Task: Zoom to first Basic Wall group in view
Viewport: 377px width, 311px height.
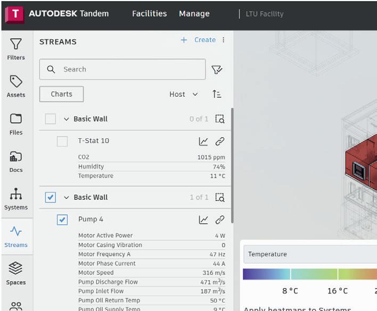Action: pyautogui.click(x=220, y=119)
